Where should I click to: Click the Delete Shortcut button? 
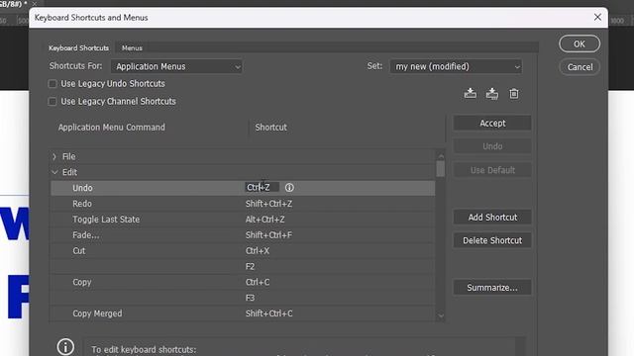coord(492,240)
